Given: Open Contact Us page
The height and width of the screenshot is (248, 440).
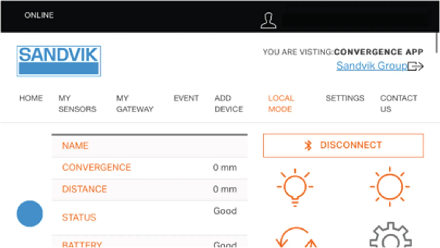Looking at the screenshot, I should [x=399, y=104].
